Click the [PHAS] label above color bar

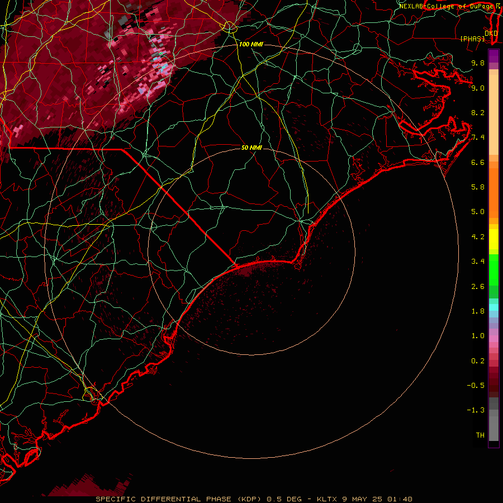point(472,39)
